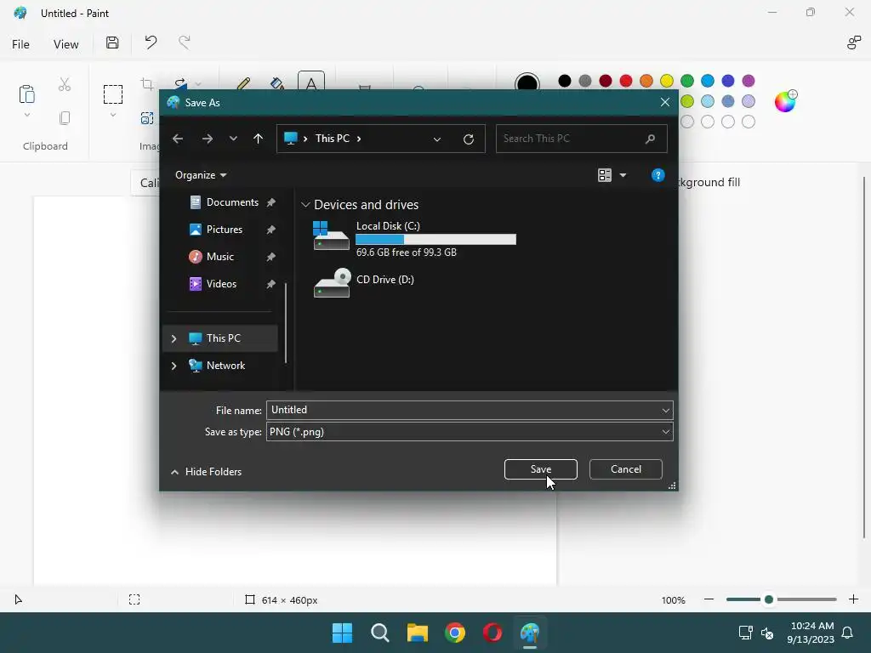Close the Save As dialog
Screen dimensions: 871x653
pyautogui.click(x=665, y=102)
